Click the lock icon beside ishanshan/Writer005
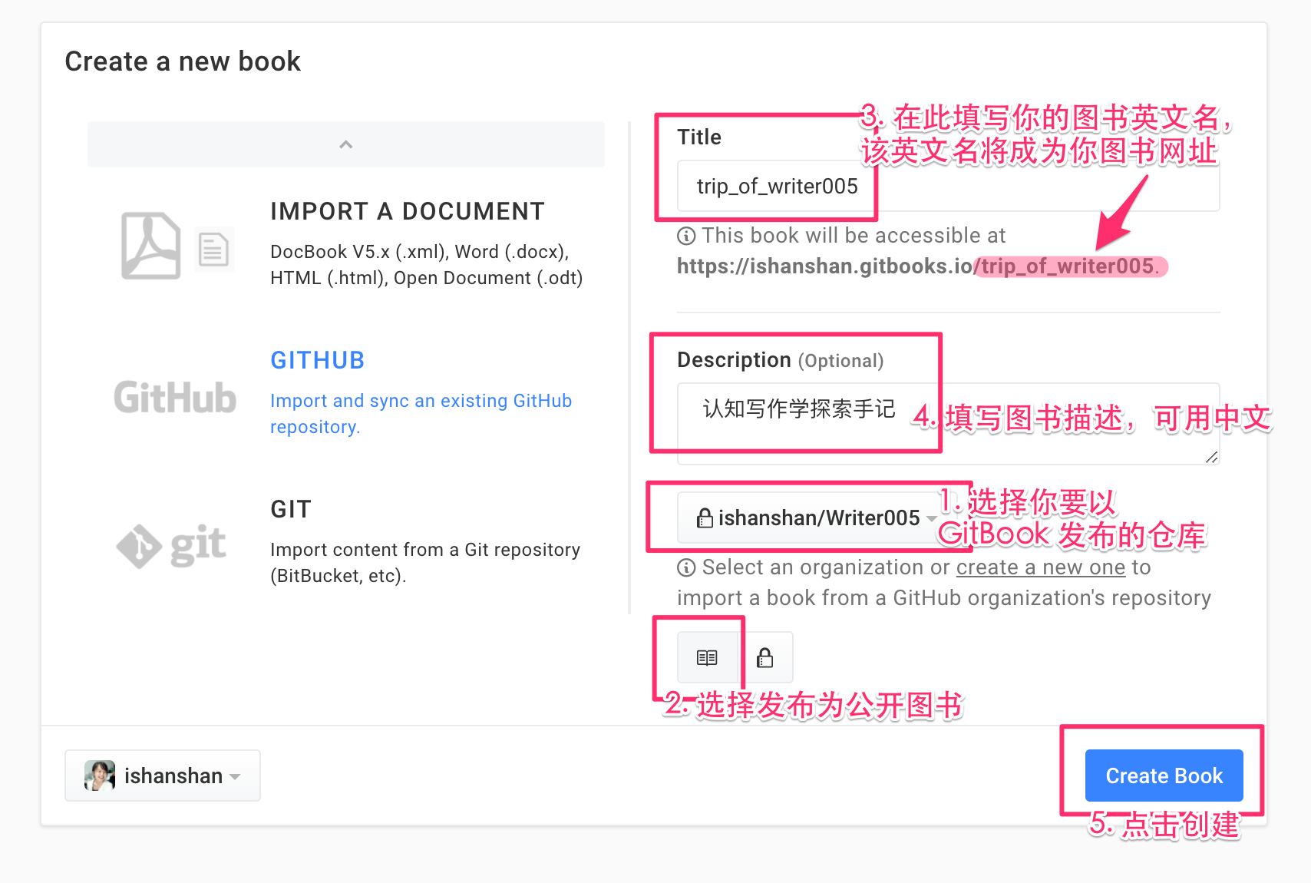 click(705, 518)
